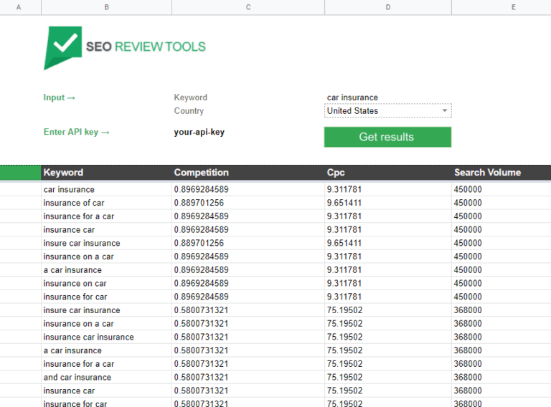
Task: Click the SEO Review Tools checkmark logo
Action: click(63, 47)
